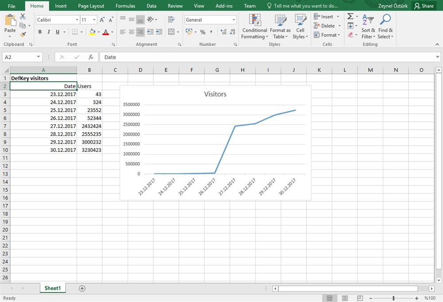Viewport: 443px width, 302px height.
Task: Open Find & Select button
Action: 385,27
